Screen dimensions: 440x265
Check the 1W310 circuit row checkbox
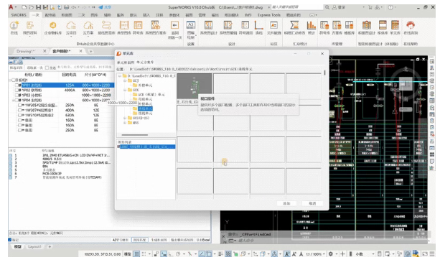click(19, 116)
